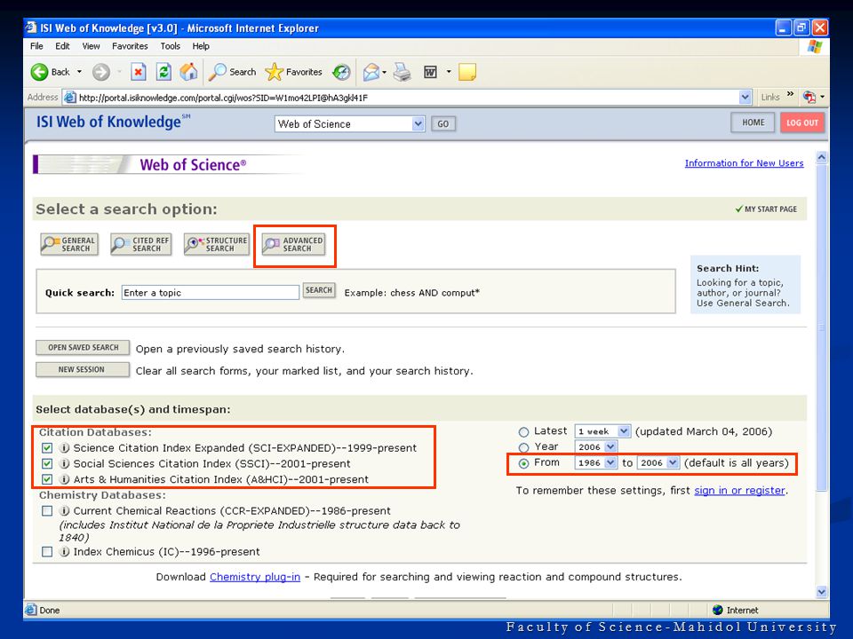
Task: Click the Edit with Word icon
Action: coord(430,72)
